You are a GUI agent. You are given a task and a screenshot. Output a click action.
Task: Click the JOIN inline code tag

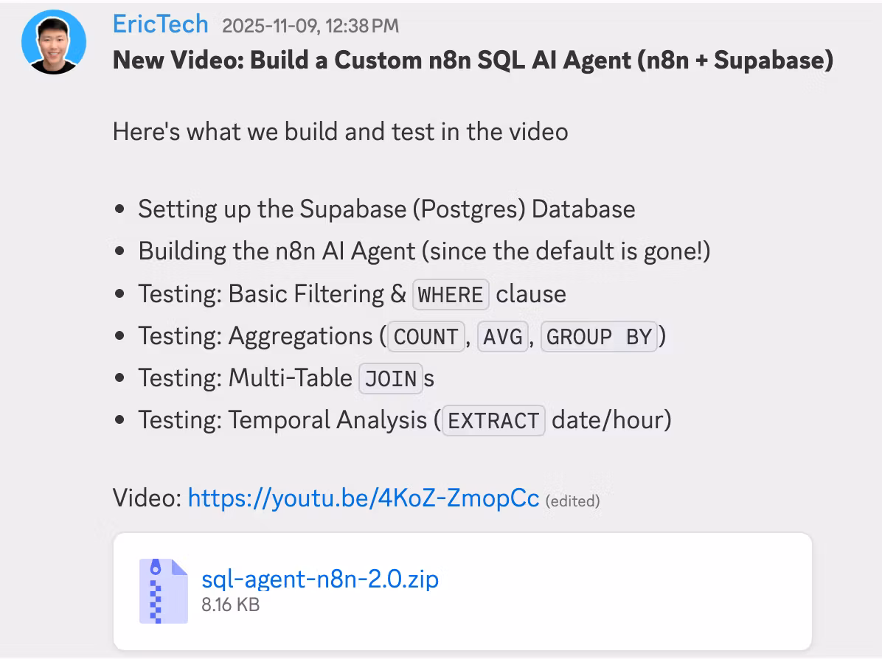pos(390,379)
